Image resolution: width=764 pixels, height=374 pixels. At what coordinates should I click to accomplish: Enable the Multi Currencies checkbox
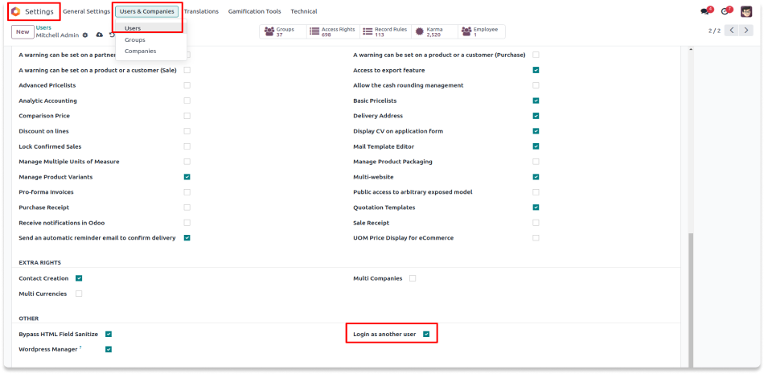[x=79, y=294]
